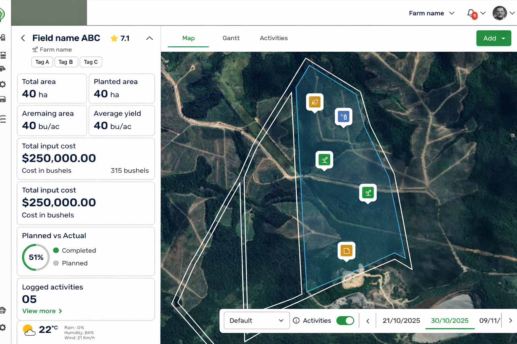Open the orange leaf activity marker on map

click(x=315, y=102)
